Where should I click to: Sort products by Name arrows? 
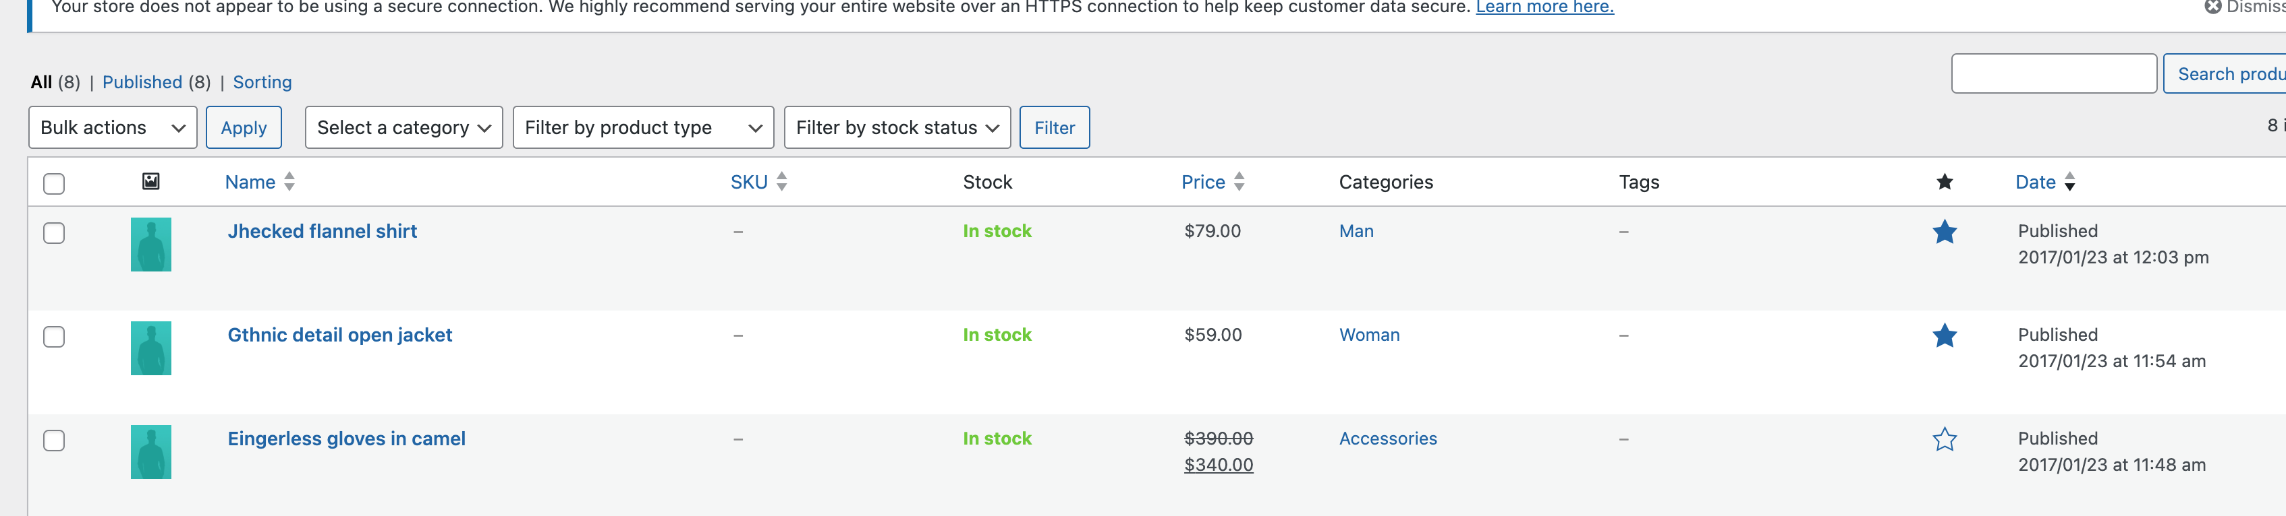click(289, 183)
